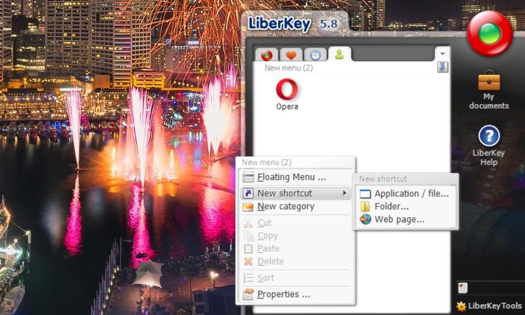Click the Sort list icon

click(x=248, y=277)
